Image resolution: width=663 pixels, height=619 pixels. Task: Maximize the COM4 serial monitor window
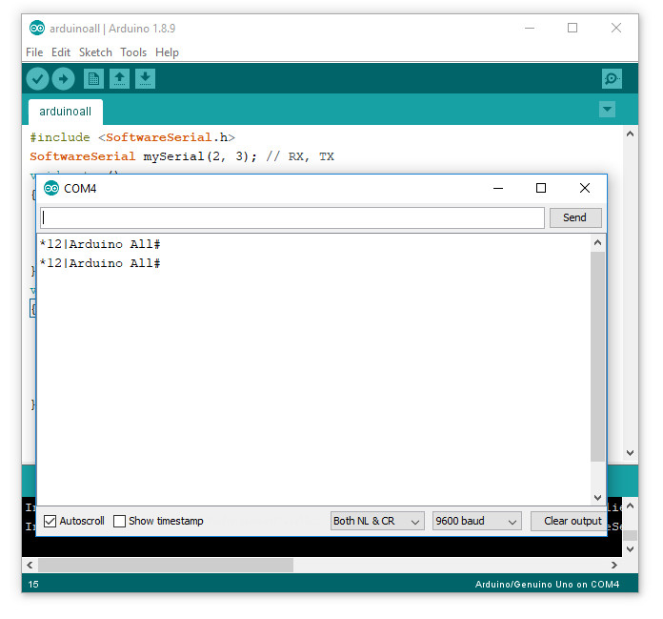(x=541, y=188)
